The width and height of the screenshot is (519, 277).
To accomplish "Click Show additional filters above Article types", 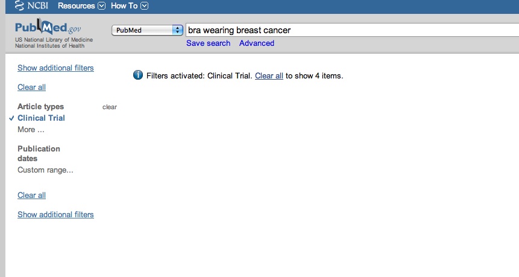I will click(x=55, y=68).
